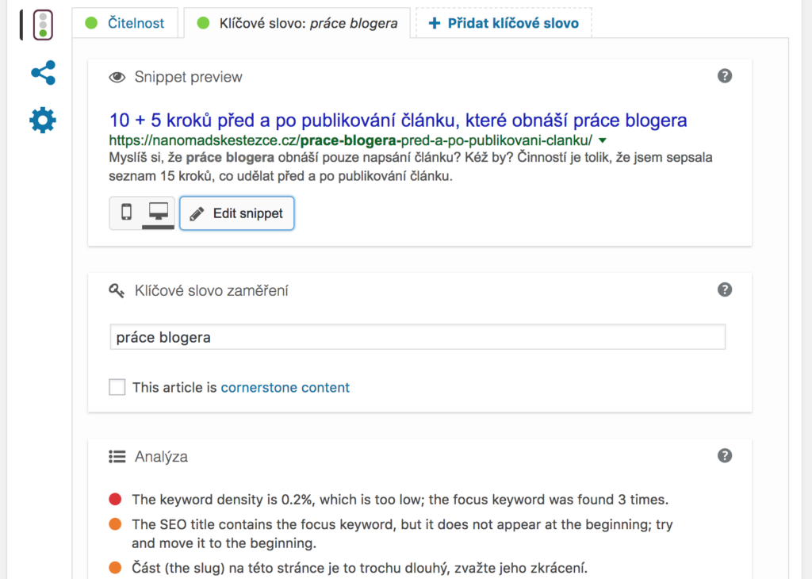Open help for the Analýza section
This screenshot has width=812, height=579.
(724, 455)
